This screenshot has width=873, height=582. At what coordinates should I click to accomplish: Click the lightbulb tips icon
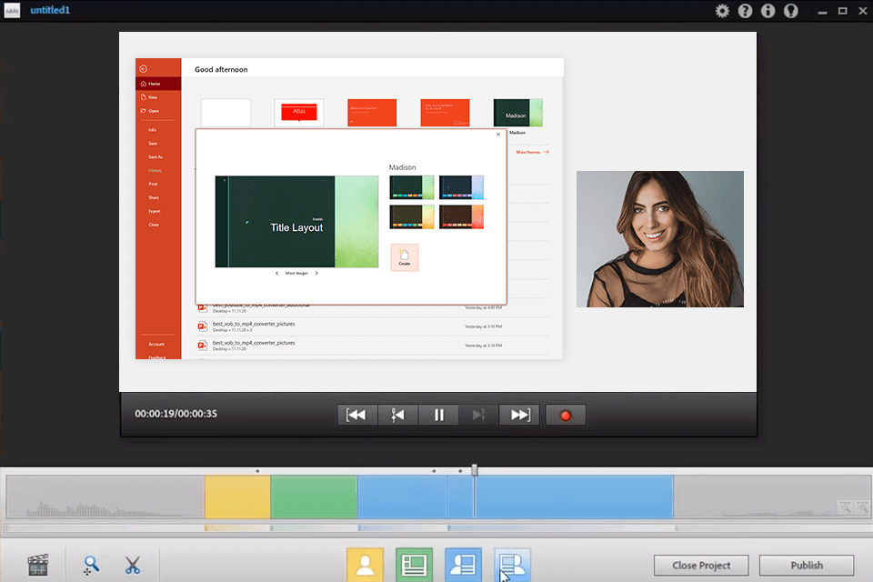click(x=790, y=11)
